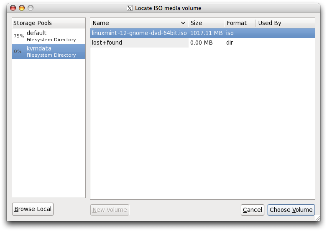
Task: Confirm with the Choose Volume button
Action: pos(291,210)
